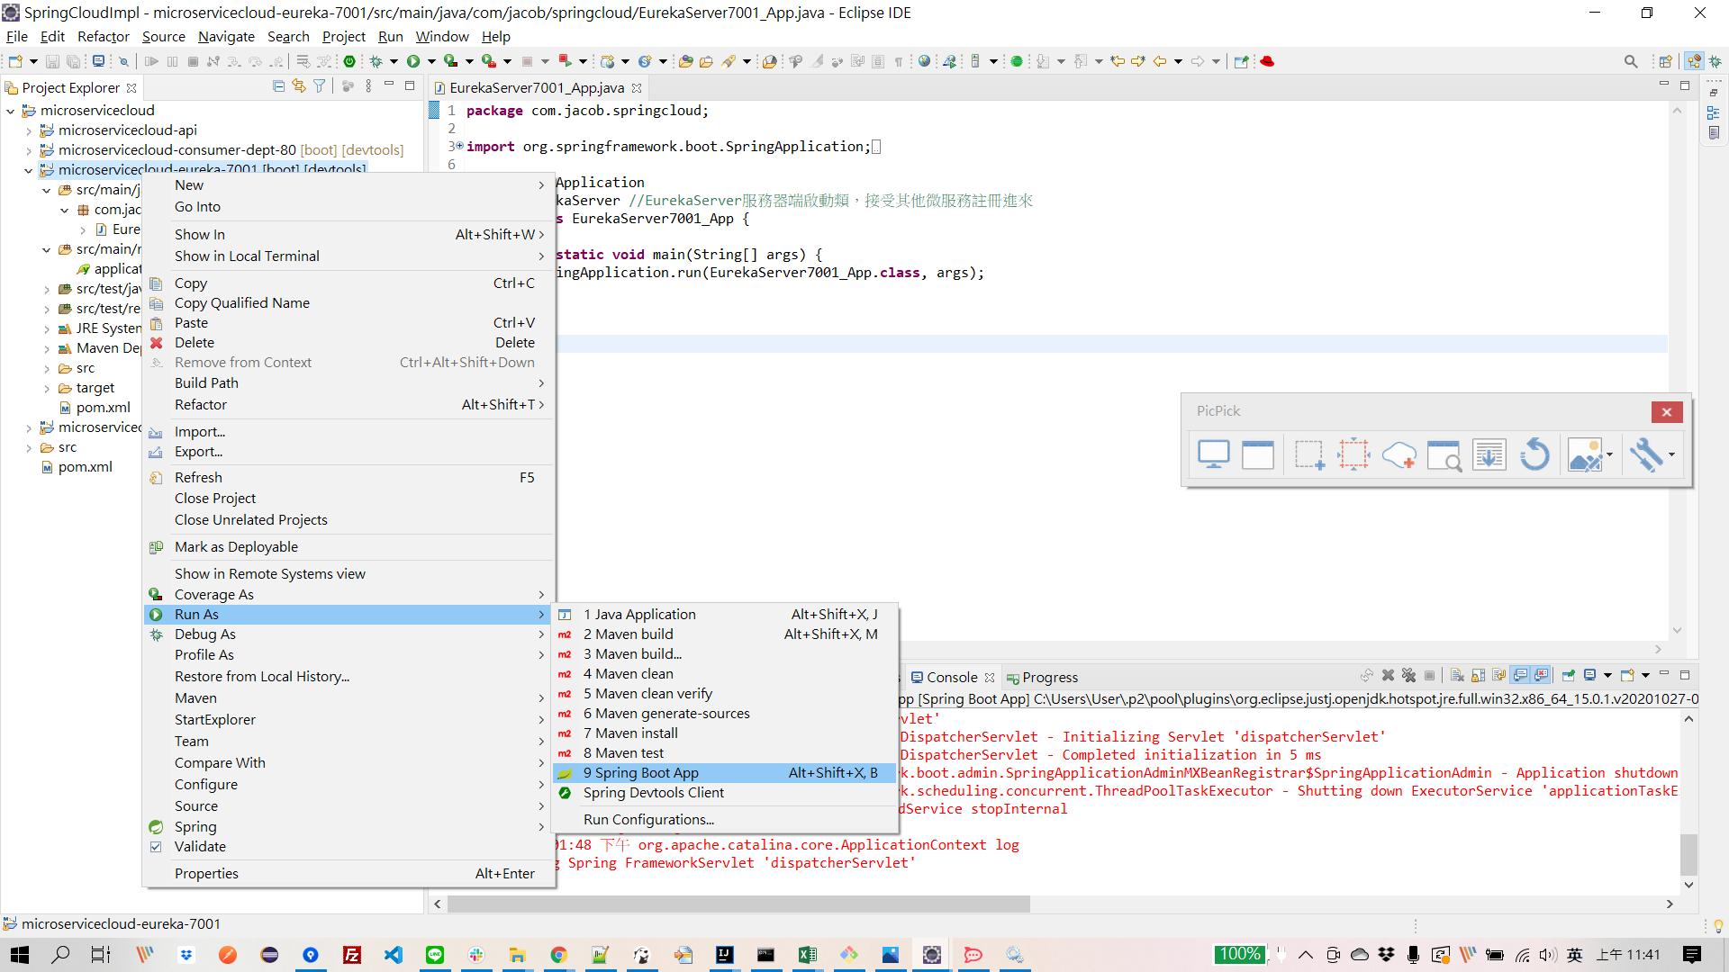Viewport: 1729px width, 972px height.
Task: Open Debug As submenu
Action: [348, 634]
